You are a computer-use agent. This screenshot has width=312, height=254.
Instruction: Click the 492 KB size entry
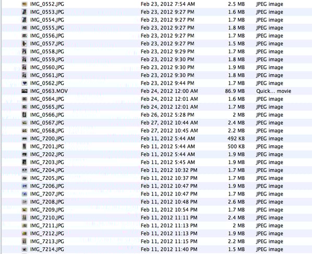click(x=236, y=138)
